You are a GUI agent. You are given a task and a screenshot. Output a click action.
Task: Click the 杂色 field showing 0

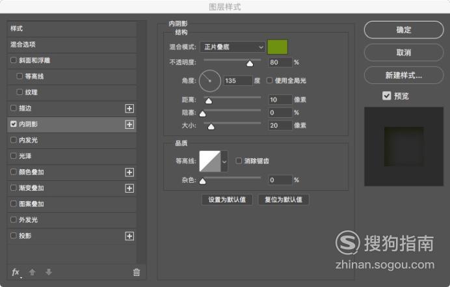[x=280, y=180]
